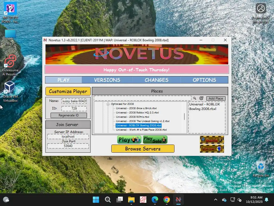Open File Explorer from taskbar

coord(131,200)
